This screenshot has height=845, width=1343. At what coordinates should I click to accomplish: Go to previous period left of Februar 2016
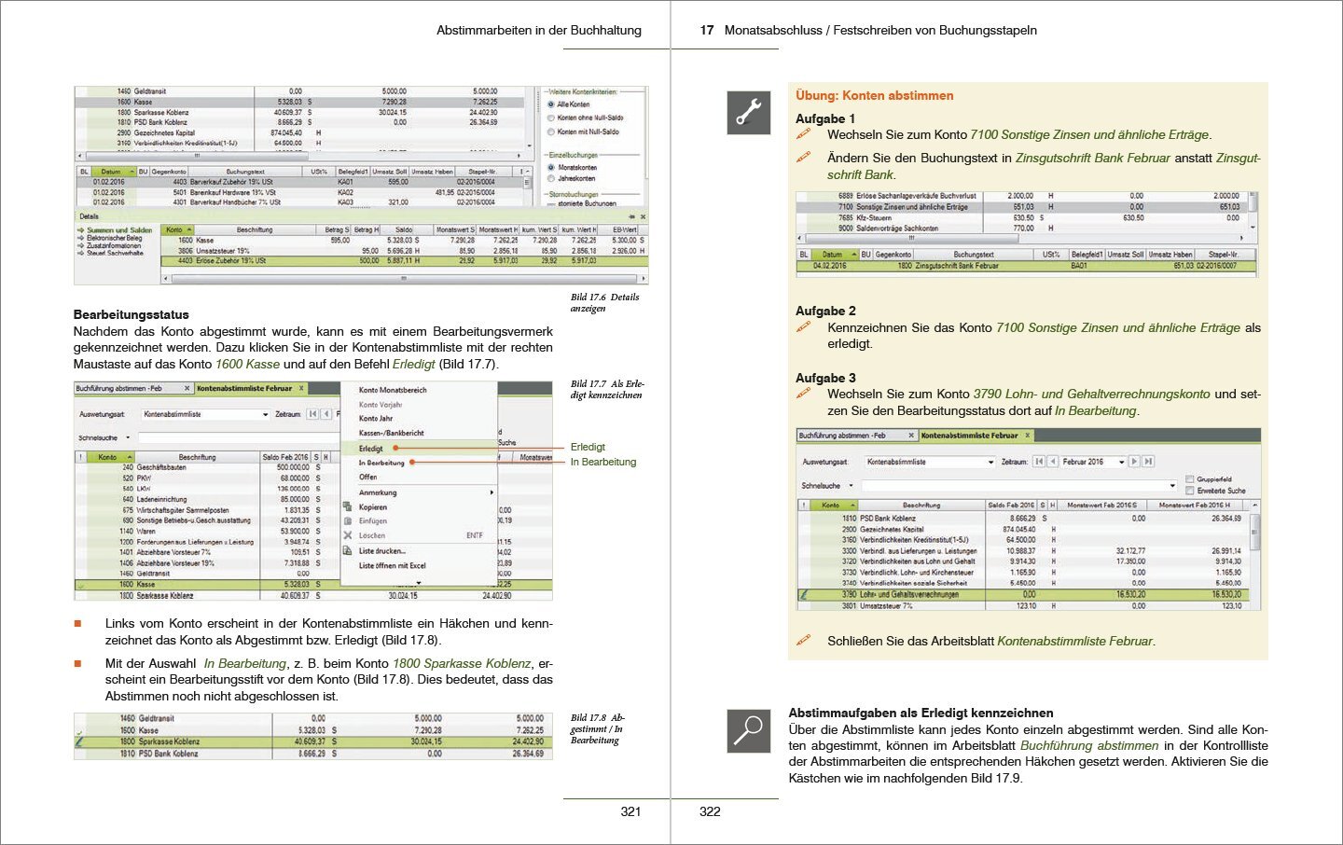[x=1052, y=462]
